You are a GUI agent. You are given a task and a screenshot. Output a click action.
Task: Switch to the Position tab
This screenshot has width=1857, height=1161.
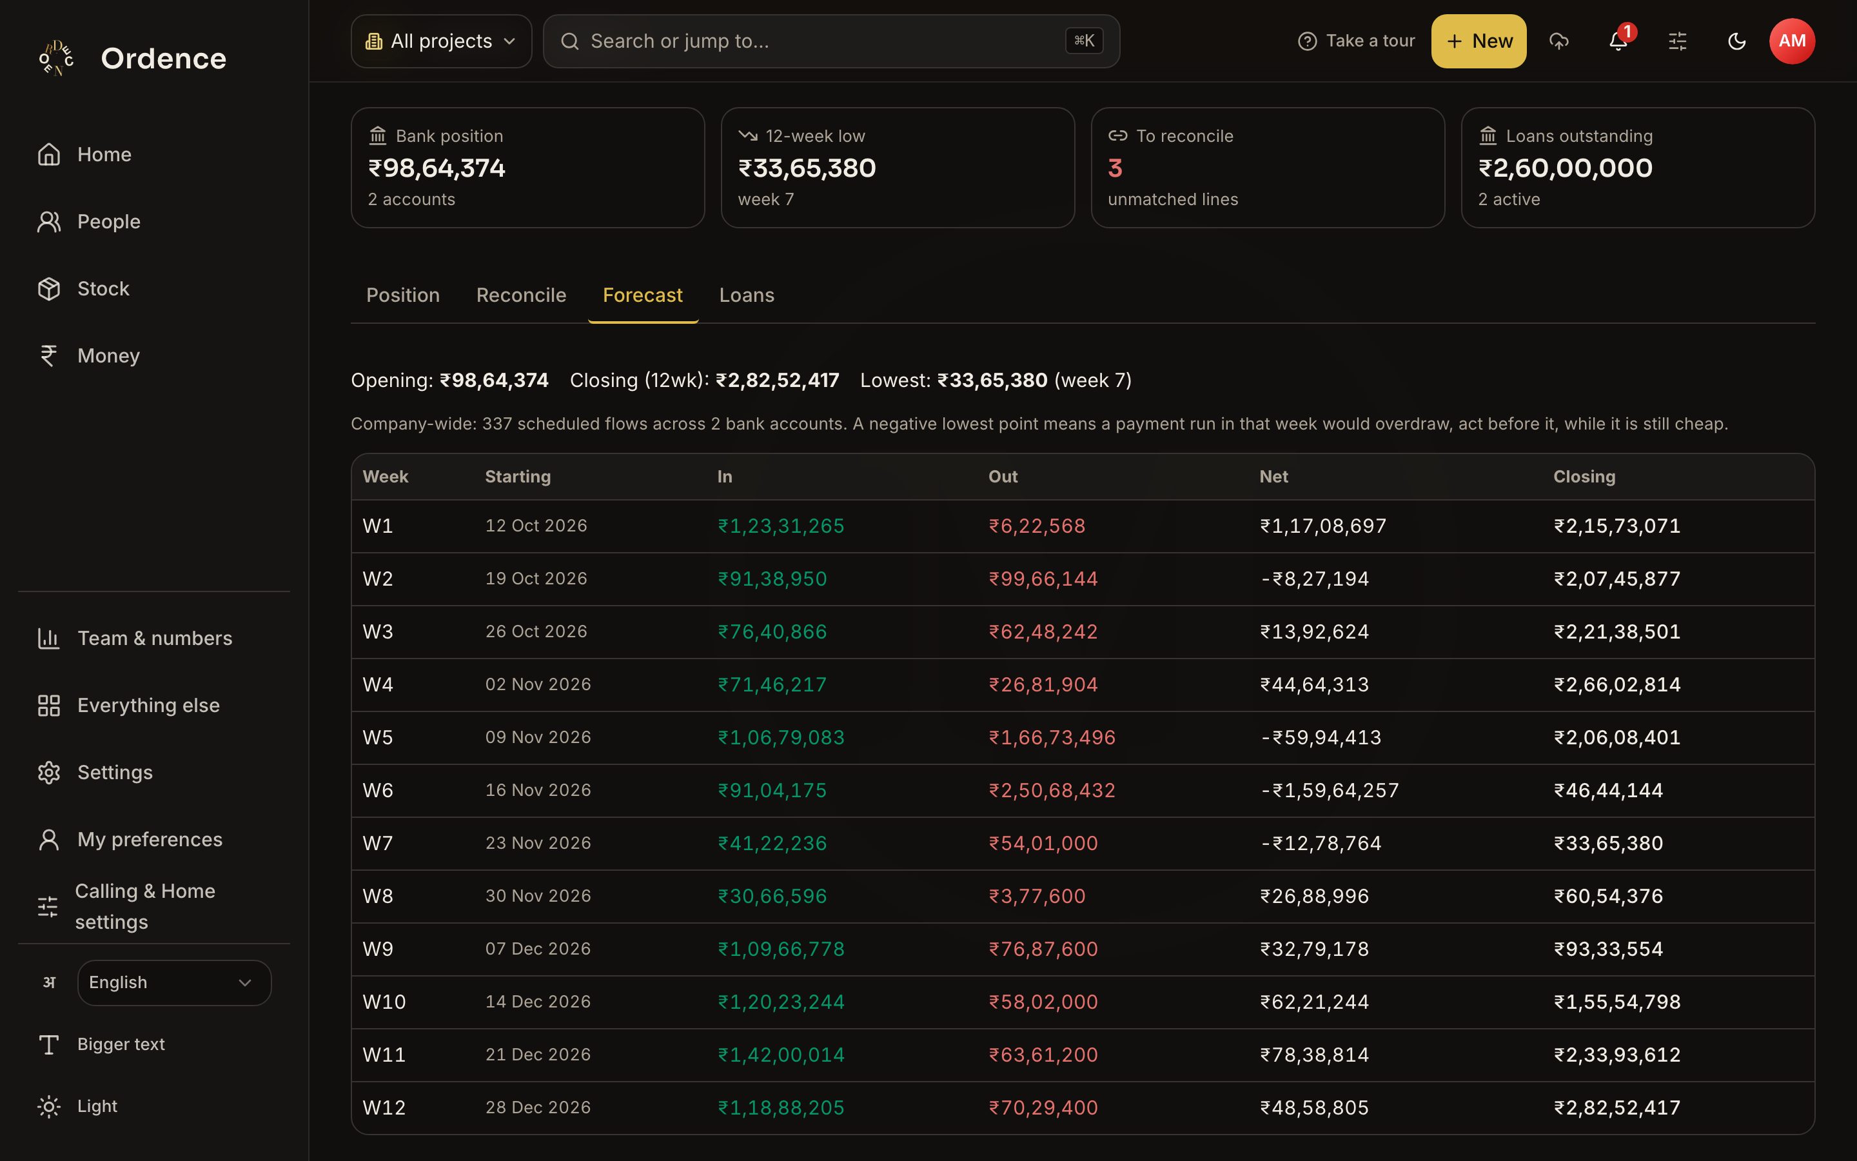[403, 295]
